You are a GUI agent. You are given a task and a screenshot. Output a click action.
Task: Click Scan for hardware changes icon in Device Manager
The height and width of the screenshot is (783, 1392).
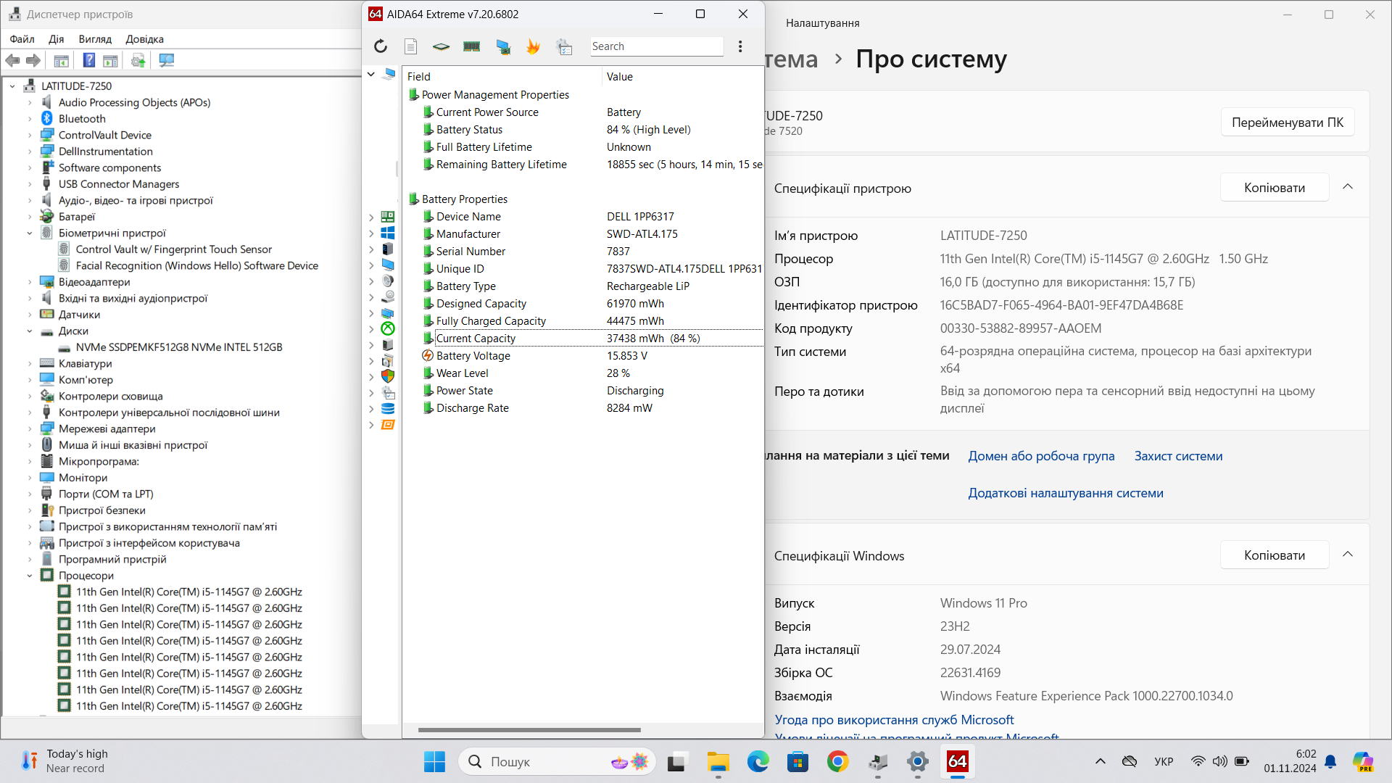coord(167,60)
